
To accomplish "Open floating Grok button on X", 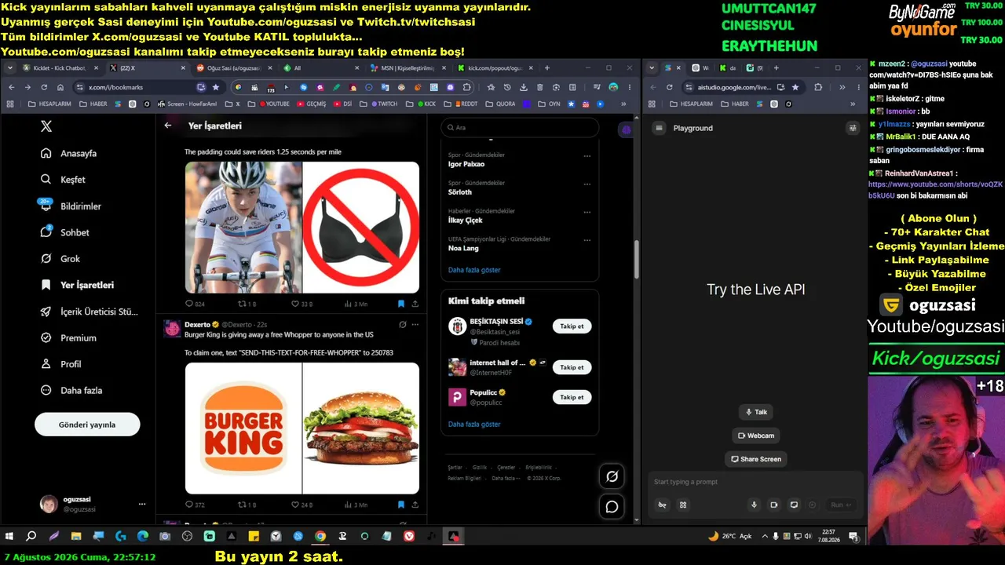I will coord(612,476).
